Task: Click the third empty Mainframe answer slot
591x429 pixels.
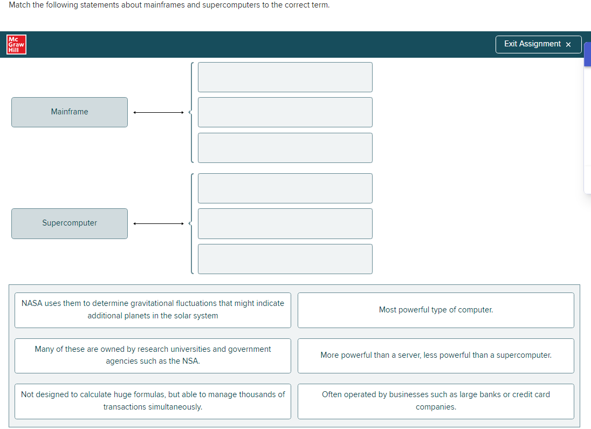Action: pos(285,148)
